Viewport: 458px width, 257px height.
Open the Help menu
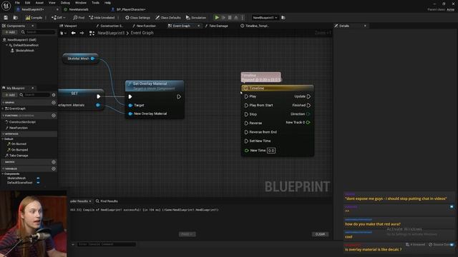pos(107,3)
